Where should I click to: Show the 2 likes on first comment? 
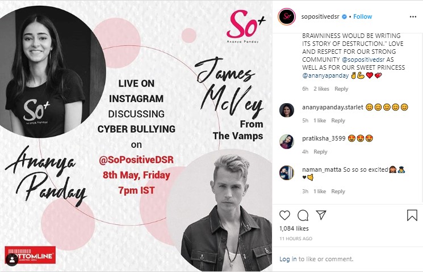click(321, 89)
